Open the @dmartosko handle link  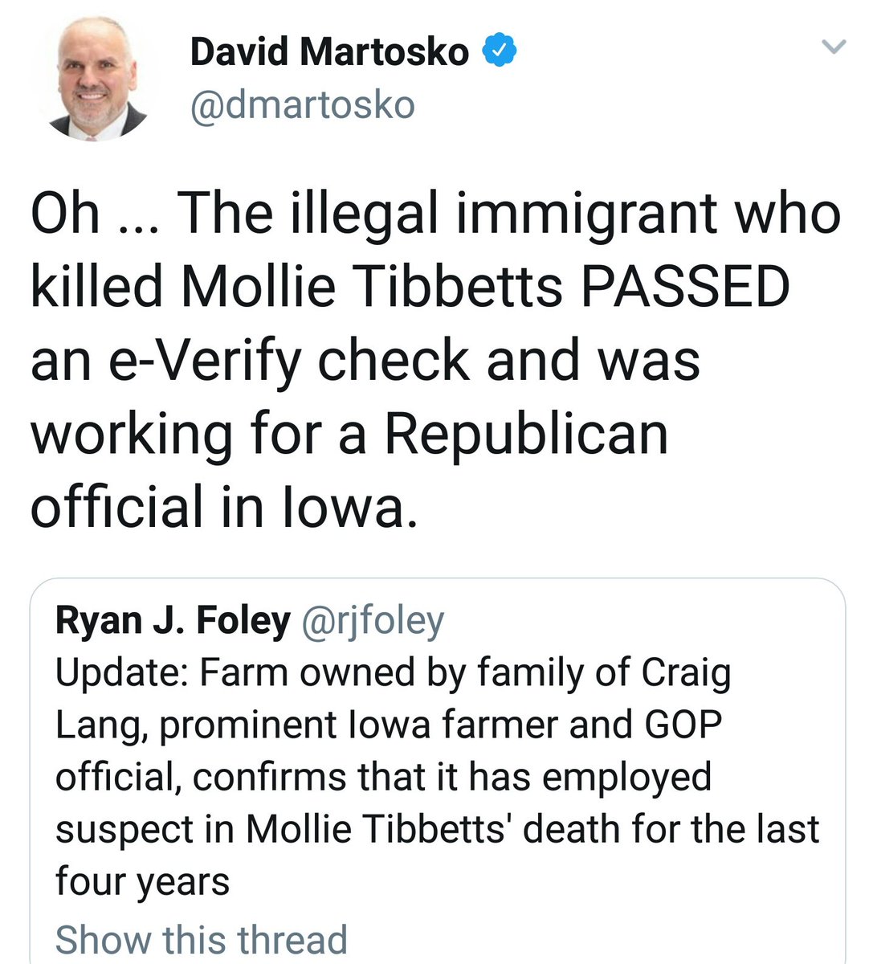[x=302, y=105]
